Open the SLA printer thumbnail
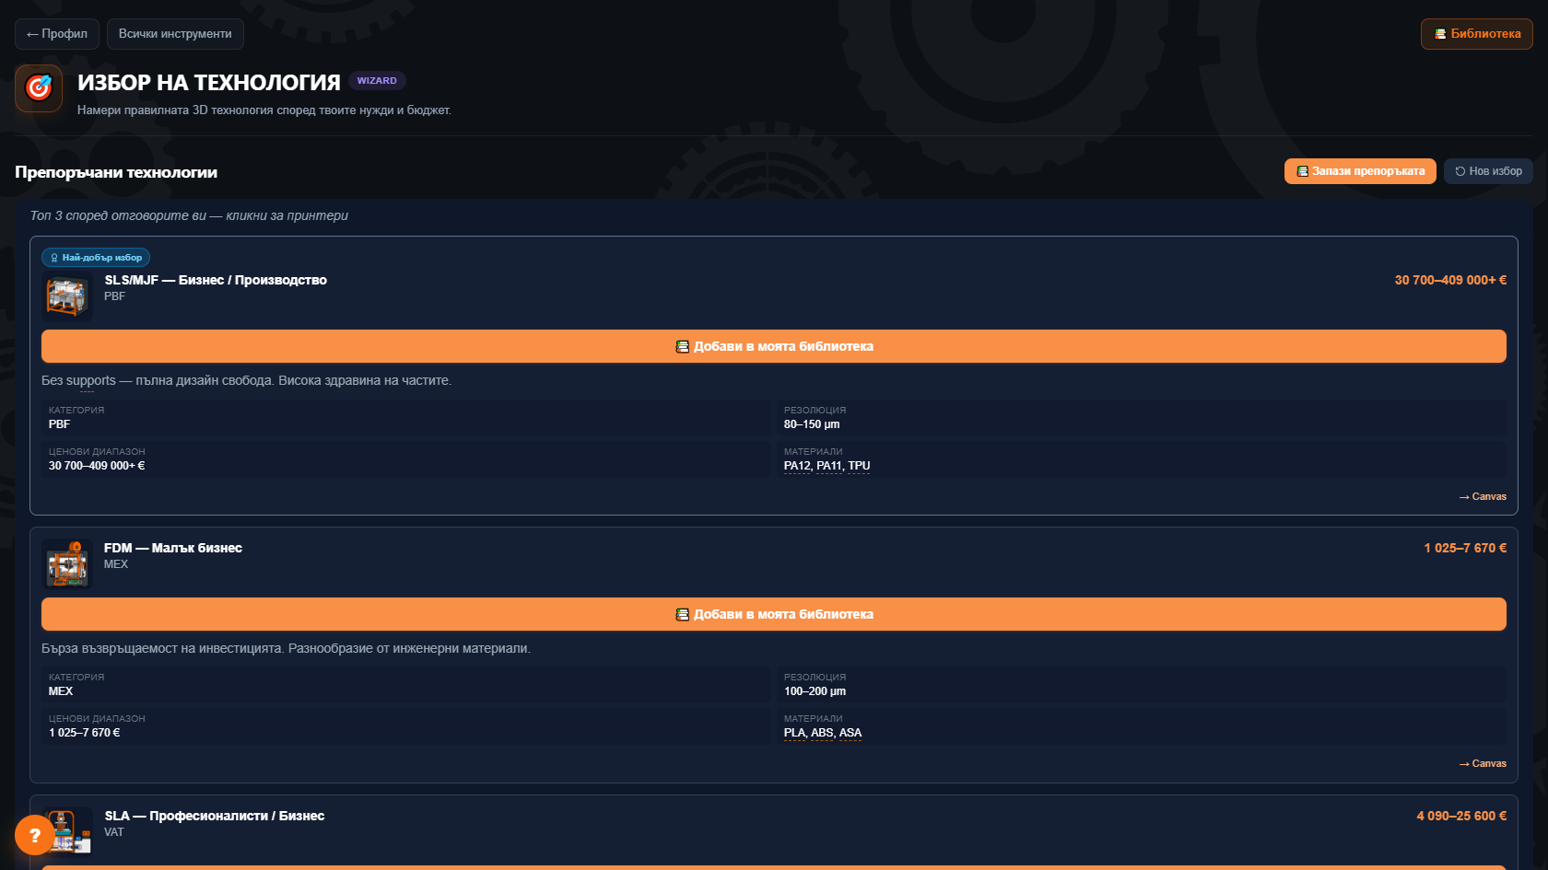Image resolution: width=1548 pixels, height=870 pixels. (67, 831)
